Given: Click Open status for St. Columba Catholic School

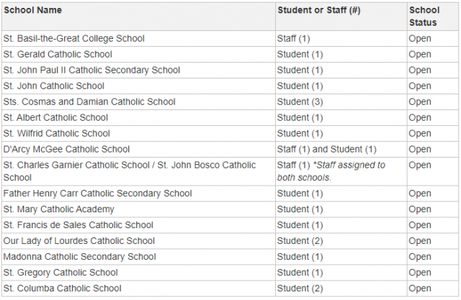Looking at the screenshot, I should pos(420,288).
